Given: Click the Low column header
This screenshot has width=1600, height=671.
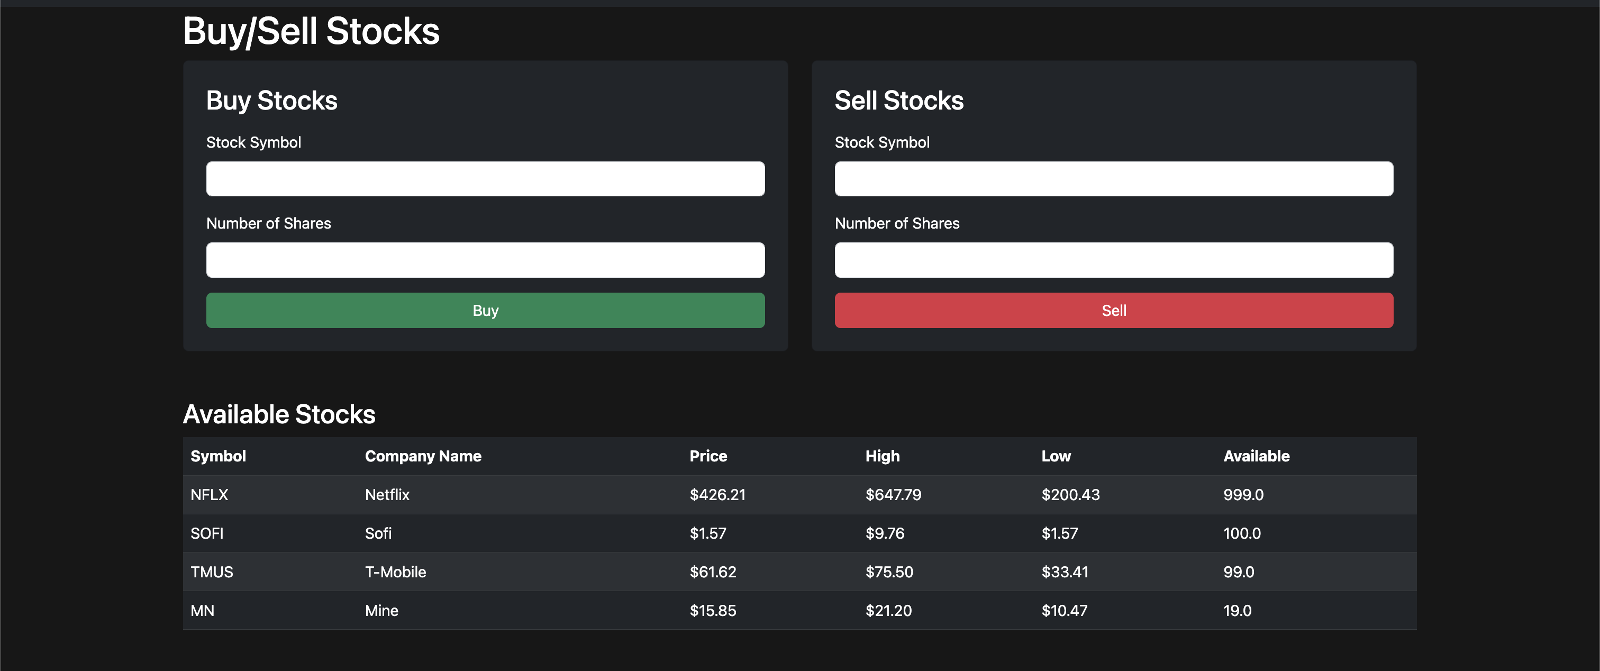Looking at the screenshot, I should 1056,456.
